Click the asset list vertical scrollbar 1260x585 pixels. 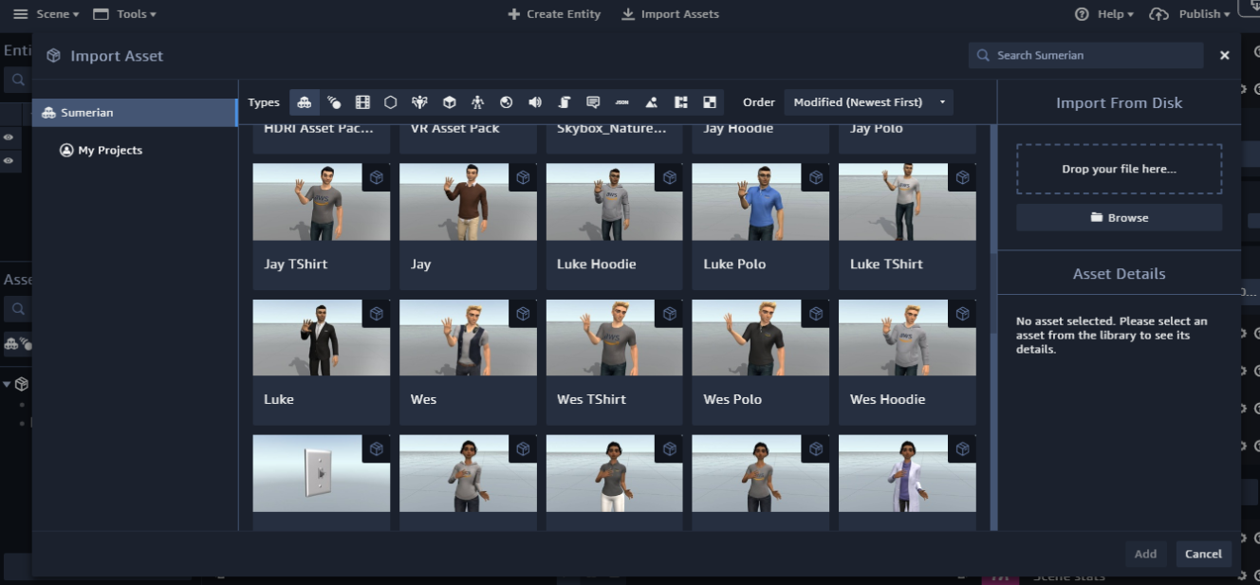993,190
